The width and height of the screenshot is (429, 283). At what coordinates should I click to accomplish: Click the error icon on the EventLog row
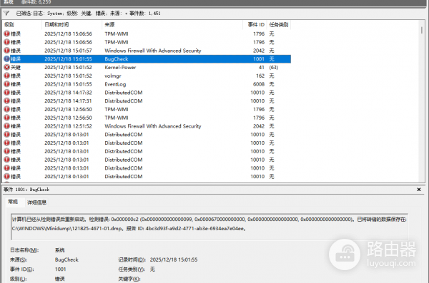pyautogui.click(x=6, y=84)
